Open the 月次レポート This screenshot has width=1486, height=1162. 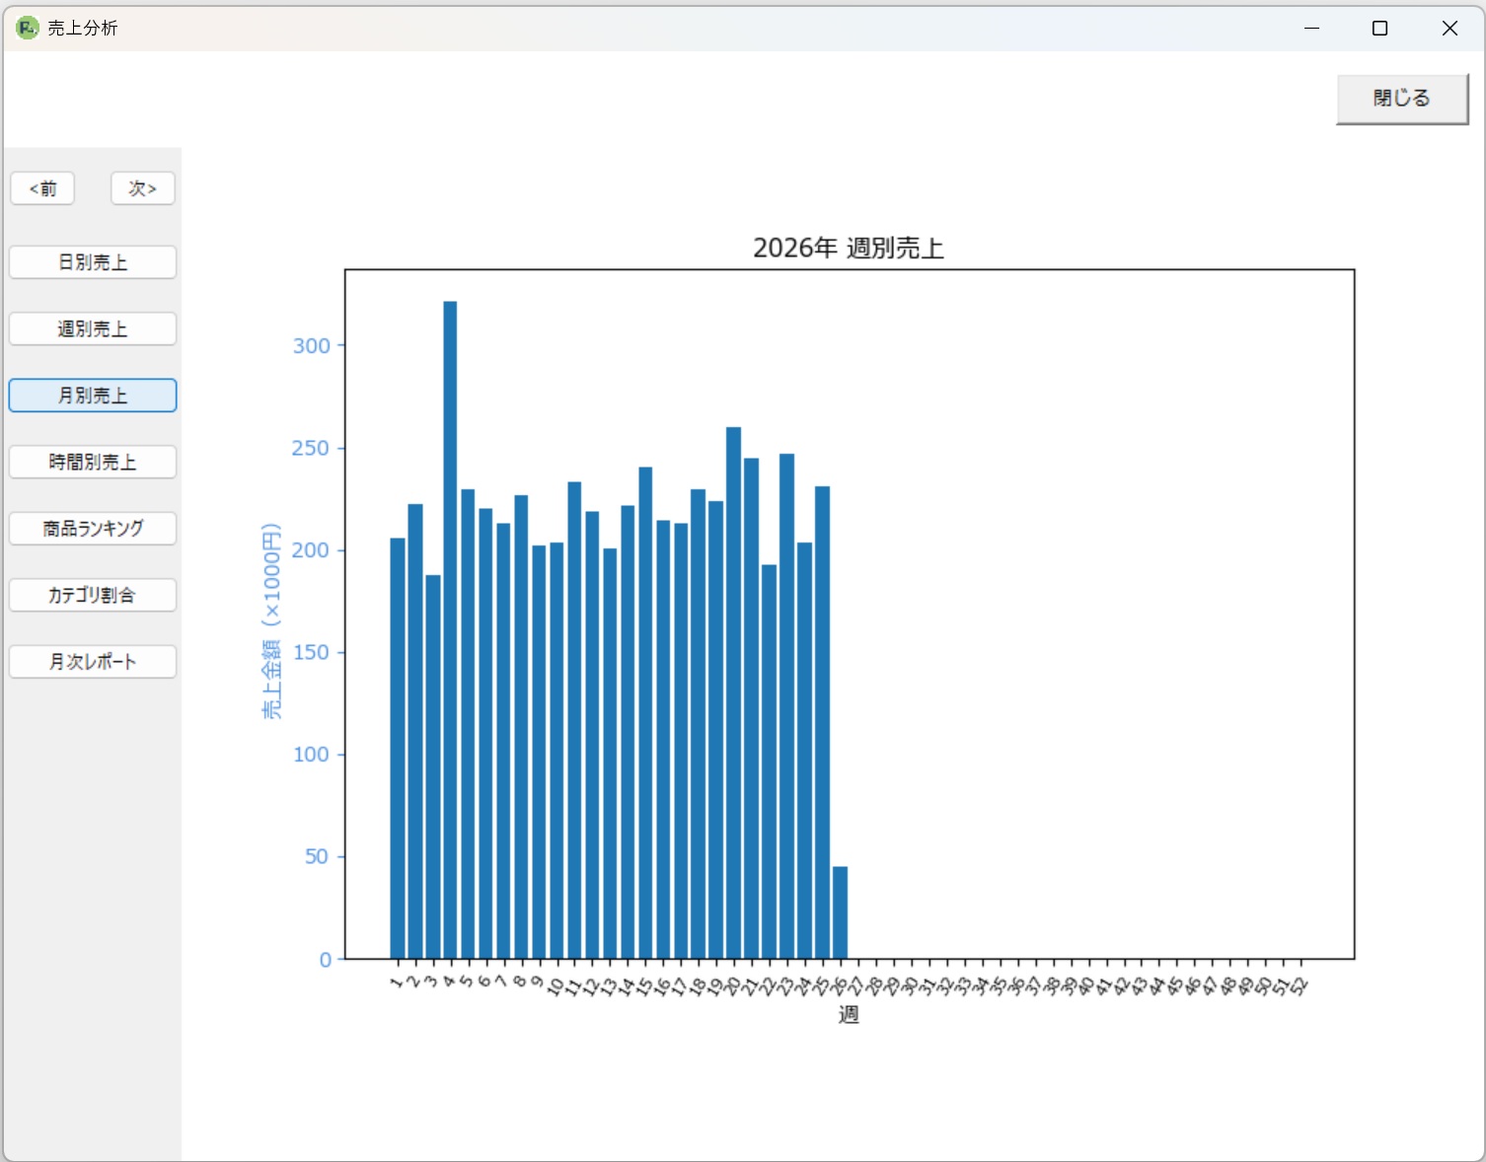pyautogui.click(x=93, y=662)
